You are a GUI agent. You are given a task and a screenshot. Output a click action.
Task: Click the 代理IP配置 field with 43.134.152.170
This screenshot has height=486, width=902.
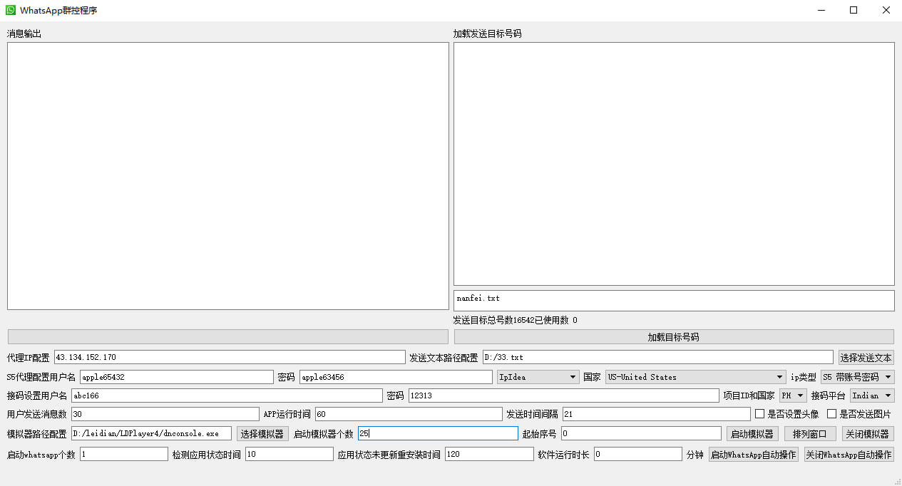click(x=230, y=357)
